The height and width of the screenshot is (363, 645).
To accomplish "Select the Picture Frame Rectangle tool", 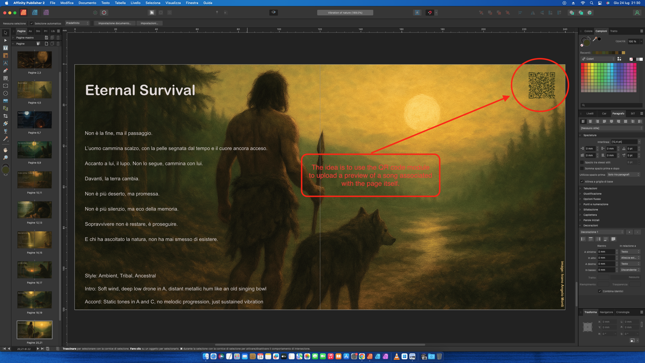I will [6, 86].
